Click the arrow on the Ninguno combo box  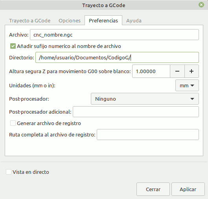pos(192,99)
